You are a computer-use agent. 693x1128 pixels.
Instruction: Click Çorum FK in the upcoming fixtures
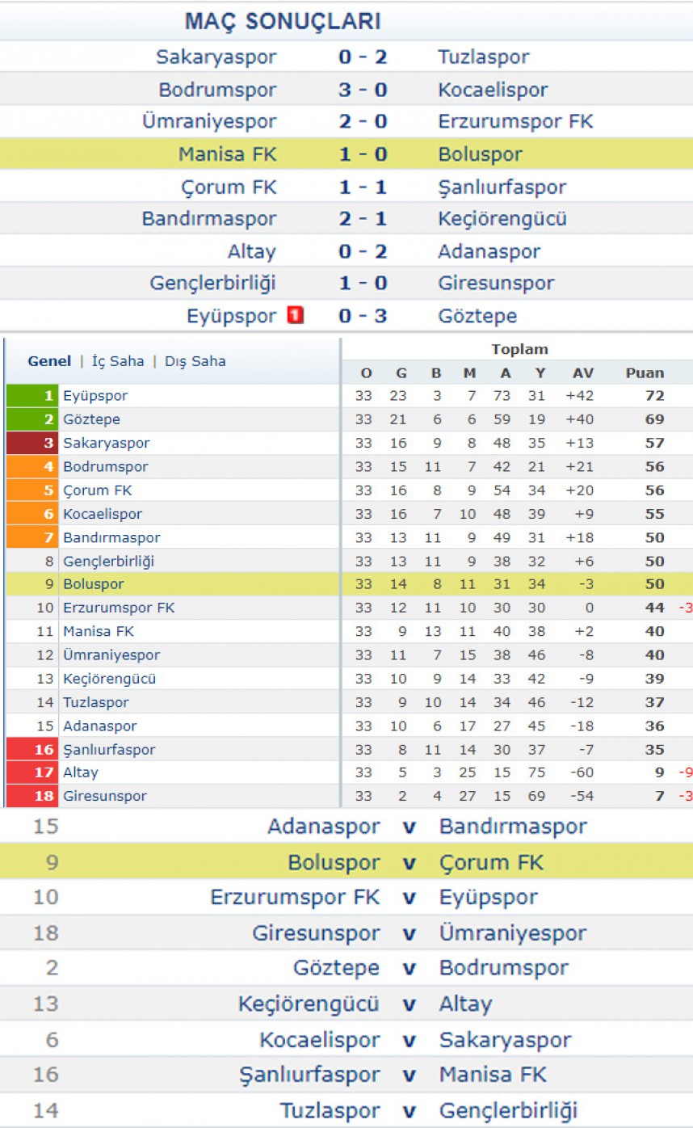point(491,863)
